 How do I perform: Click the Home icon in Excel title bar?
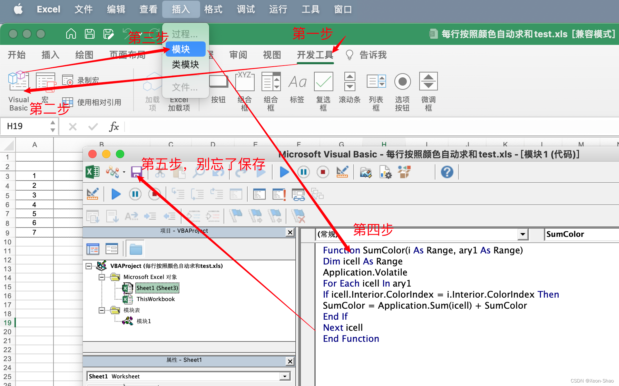(x=71, y=34)
